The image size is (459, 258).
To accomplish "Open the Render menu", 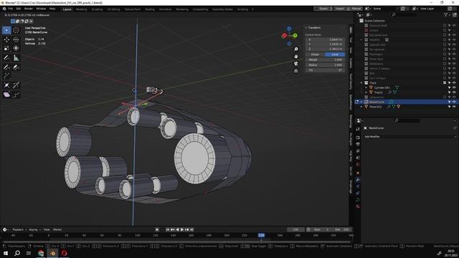I will coord(29,9).
